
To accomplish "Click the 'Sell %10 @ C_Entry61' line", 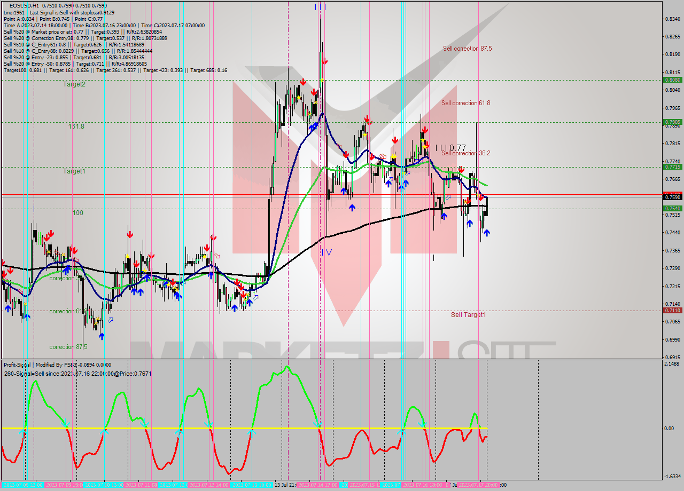I will point(74,44).
